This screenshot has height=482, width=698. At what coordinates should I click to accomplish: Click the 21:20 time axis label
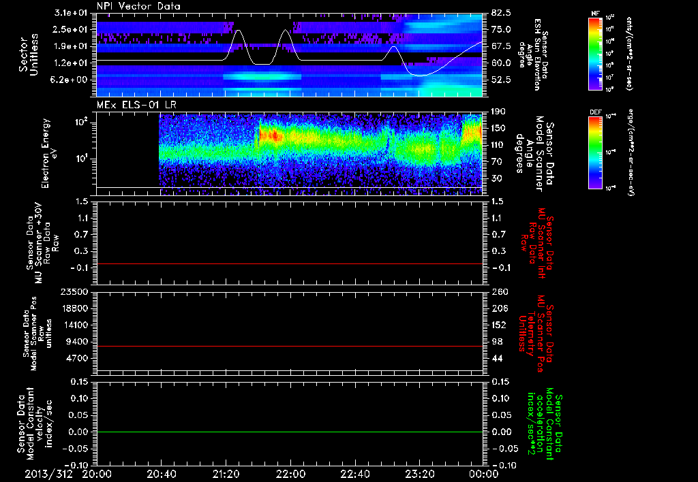coord(226,474)
